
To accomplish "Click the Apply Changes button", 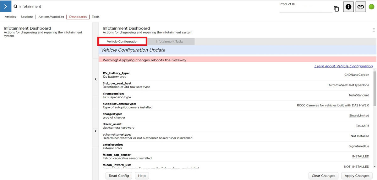I will [x=357, y=176].
